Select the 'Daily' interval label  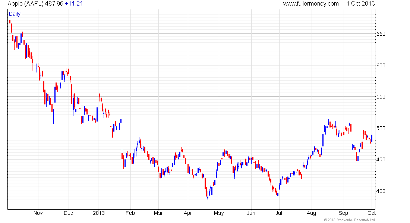(x=15, y=14)
